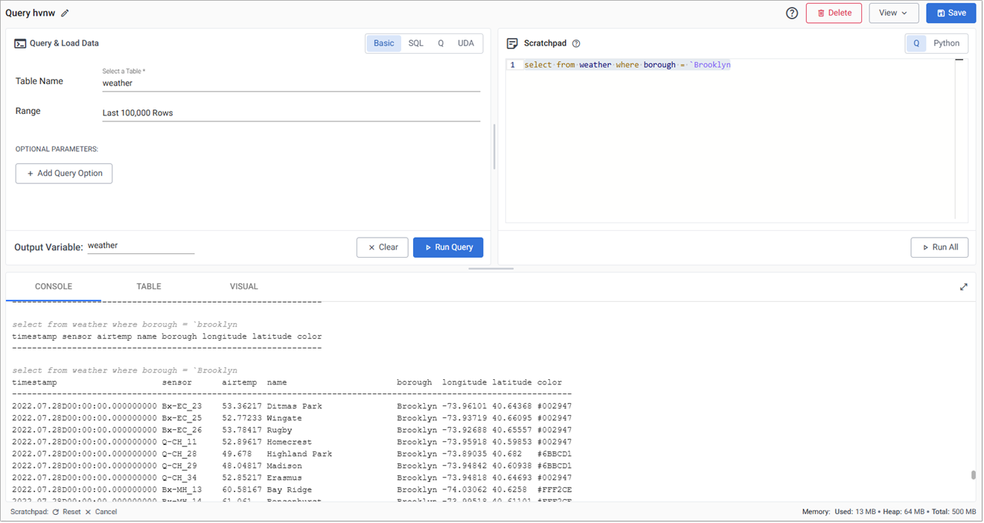
Task: Open the View dropdown
Action: [893, 13]
